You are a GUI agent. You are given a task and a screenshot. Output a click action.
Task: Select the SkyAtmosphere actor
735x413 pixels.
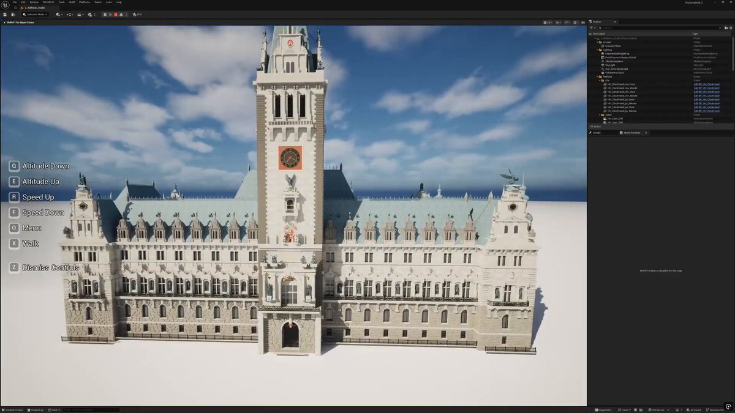point(614,61)
